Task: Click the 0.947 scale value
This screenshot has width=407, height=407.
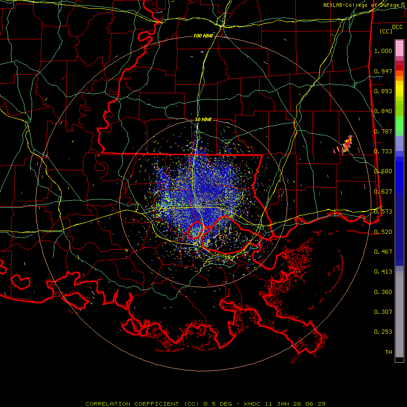Action: 383,71
